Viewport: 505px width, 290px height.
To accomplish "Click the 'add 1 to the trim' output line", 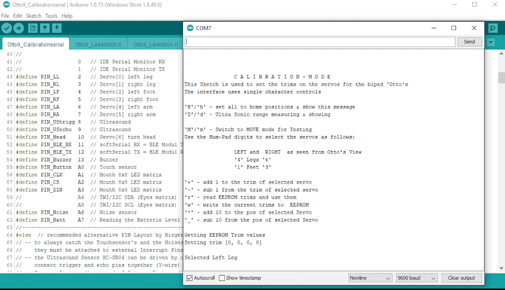I will point(248,182).
